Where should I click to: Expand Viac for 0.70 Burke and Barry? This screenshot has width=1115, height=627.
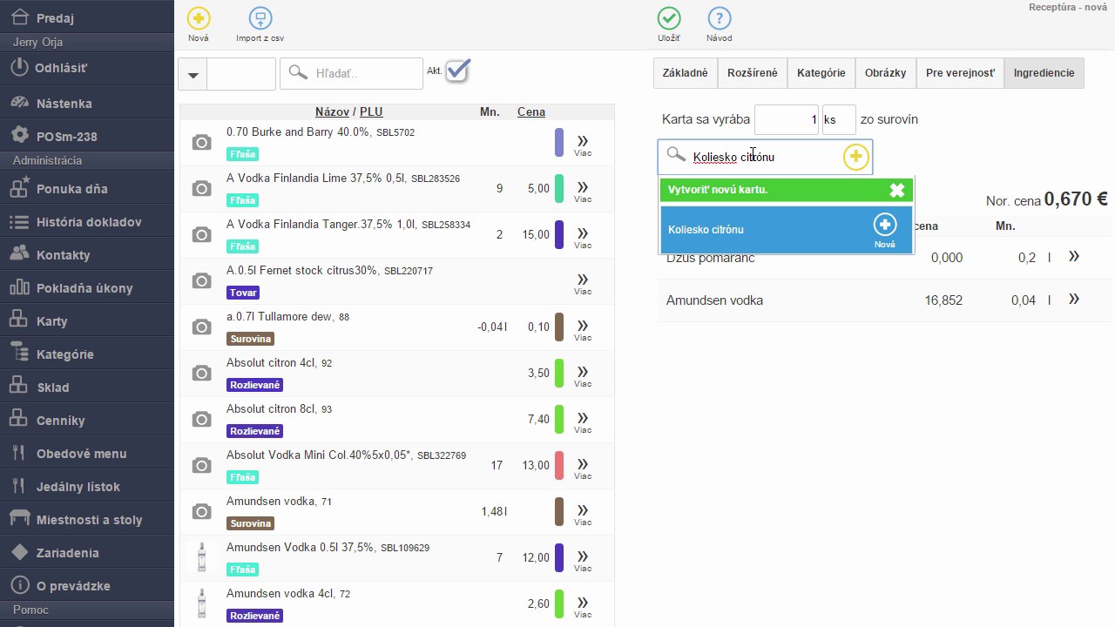583,144
